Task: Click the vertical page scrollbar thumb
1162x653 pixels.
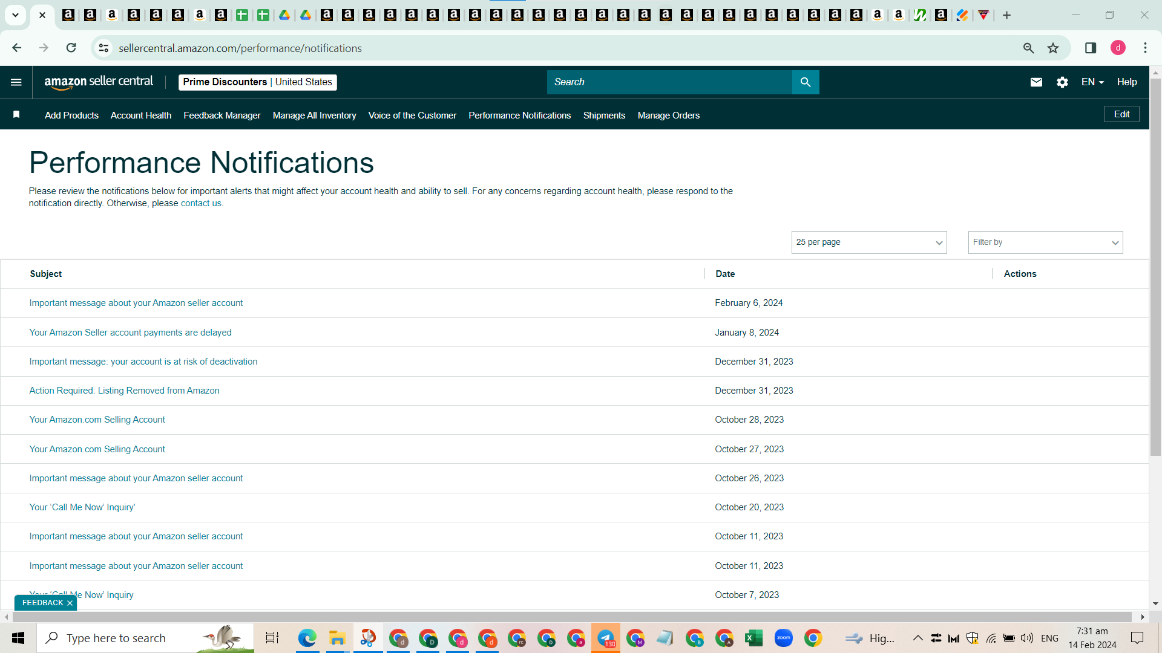Action: [x=1155, y=266]
